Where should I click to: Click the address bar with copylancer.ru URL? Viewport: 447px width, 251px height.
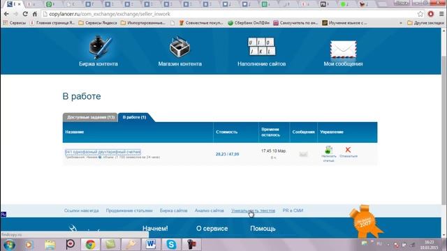(x=228, y=14)
